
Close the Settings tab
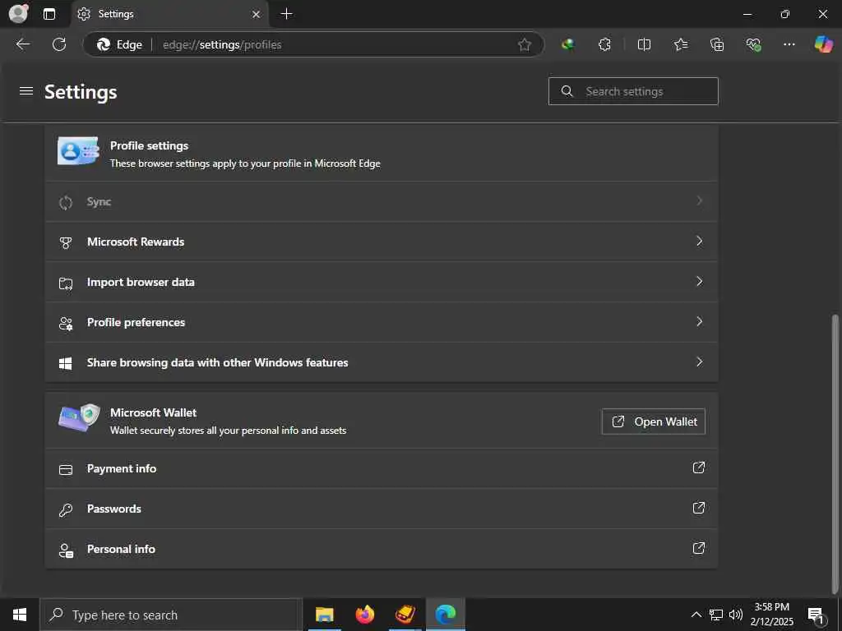point(257,14)
